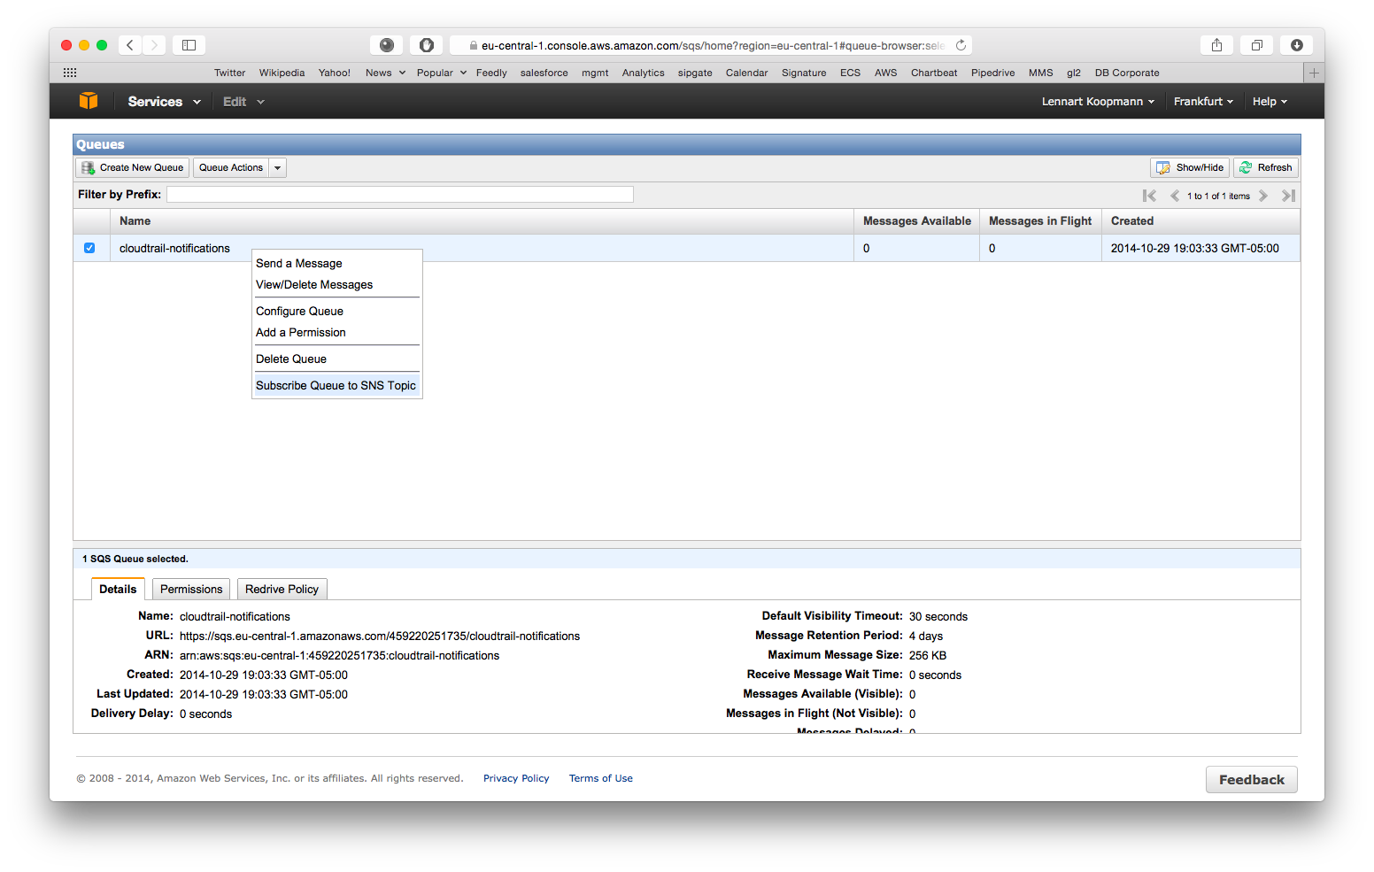
Task: Expand Queue Actions dropdown arrow
Action: pos(277,167)
